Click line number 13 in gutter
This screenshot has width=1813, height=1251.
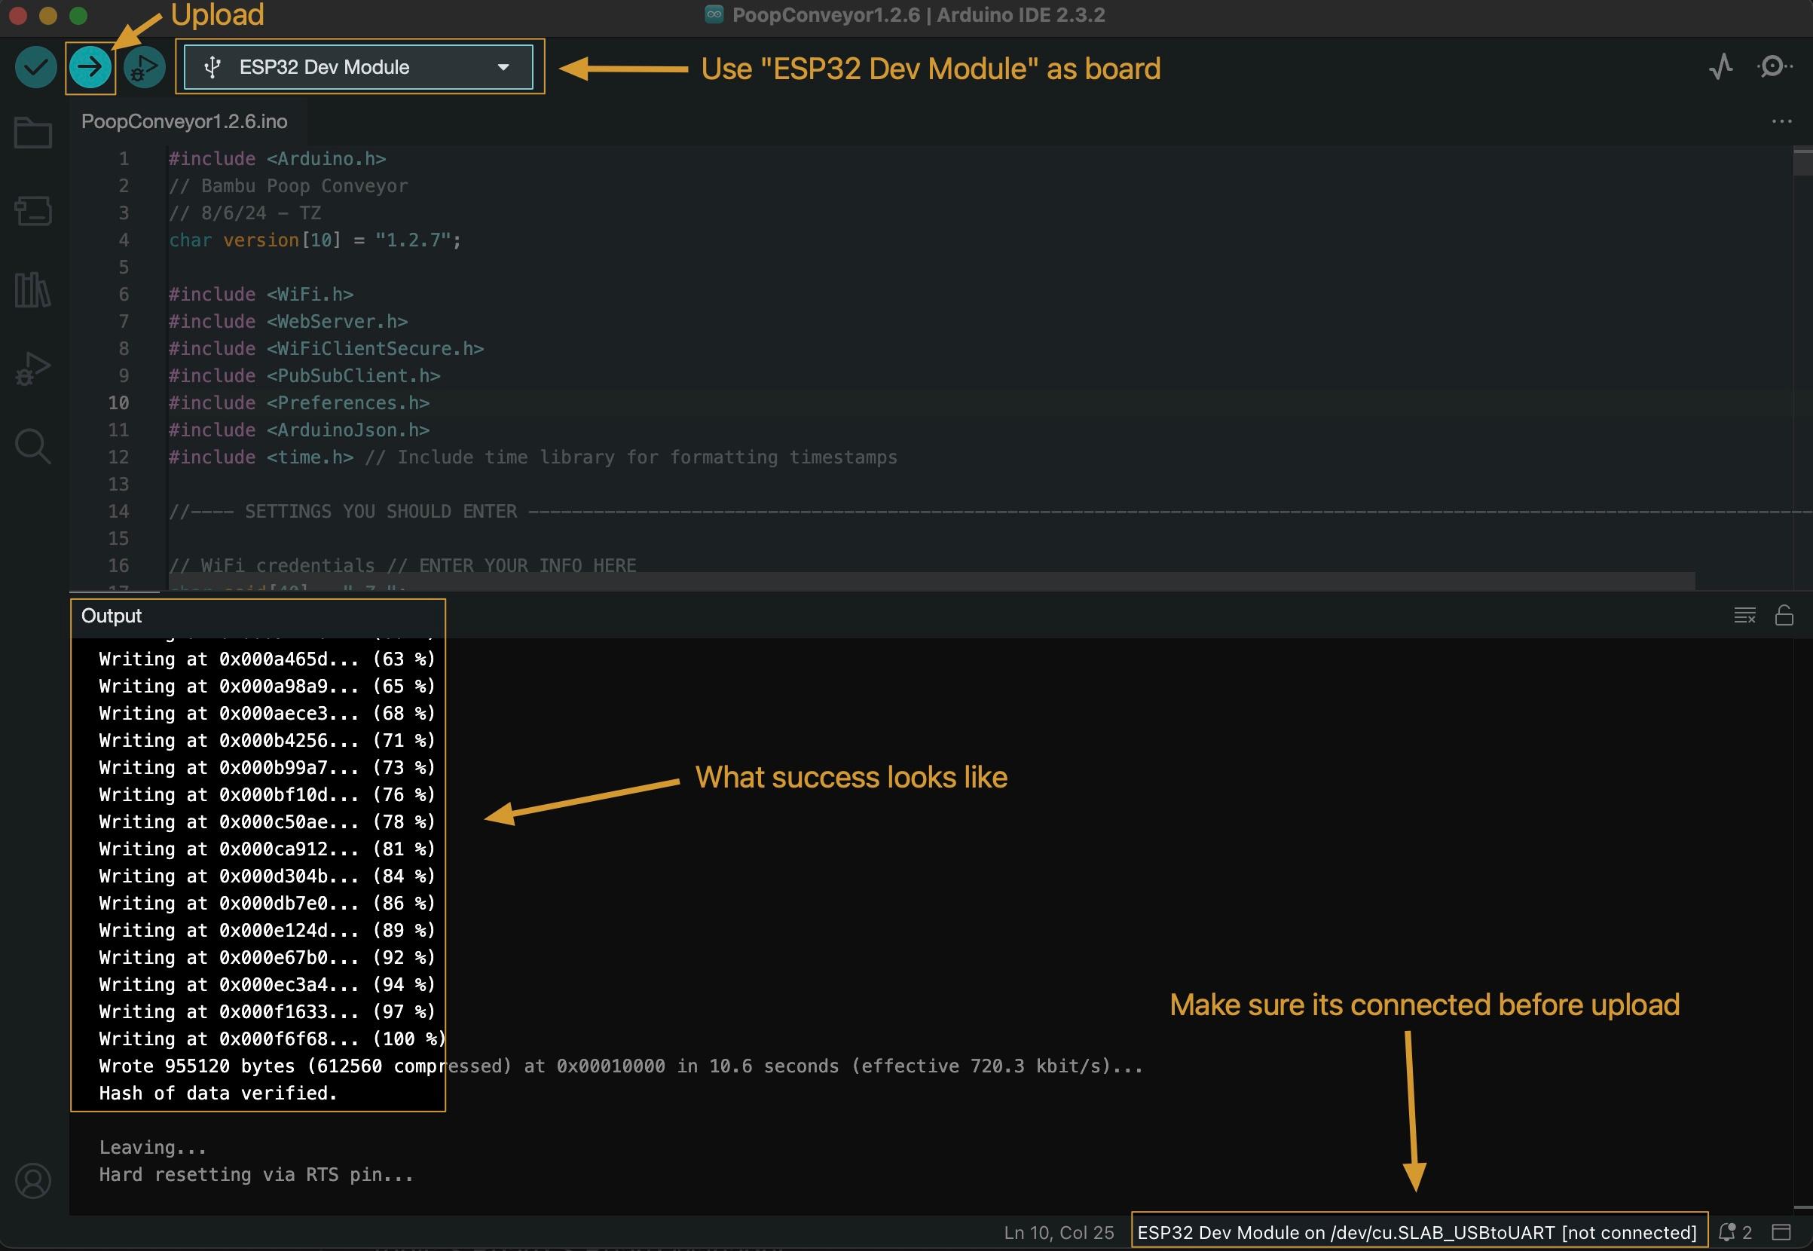tap(118, 485)
